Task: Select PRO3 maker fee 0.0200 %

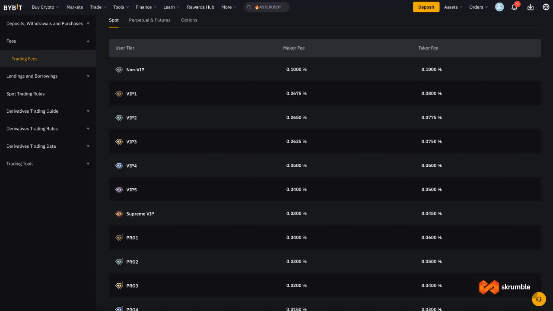Action: click(296, 285)
